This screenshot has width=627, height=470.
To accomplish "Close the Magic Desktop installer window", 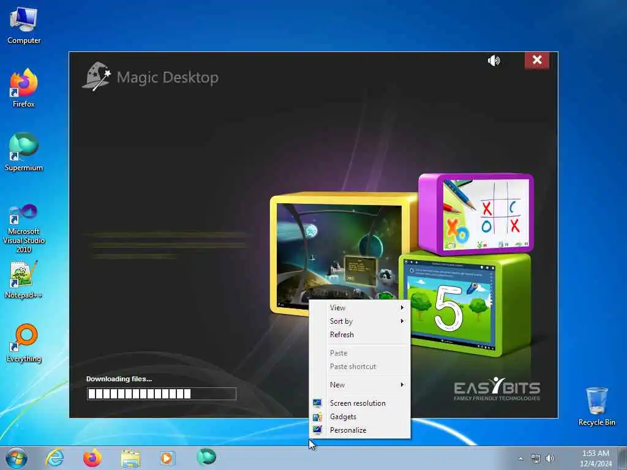I will pyautogui.click(x=537, y=60).
